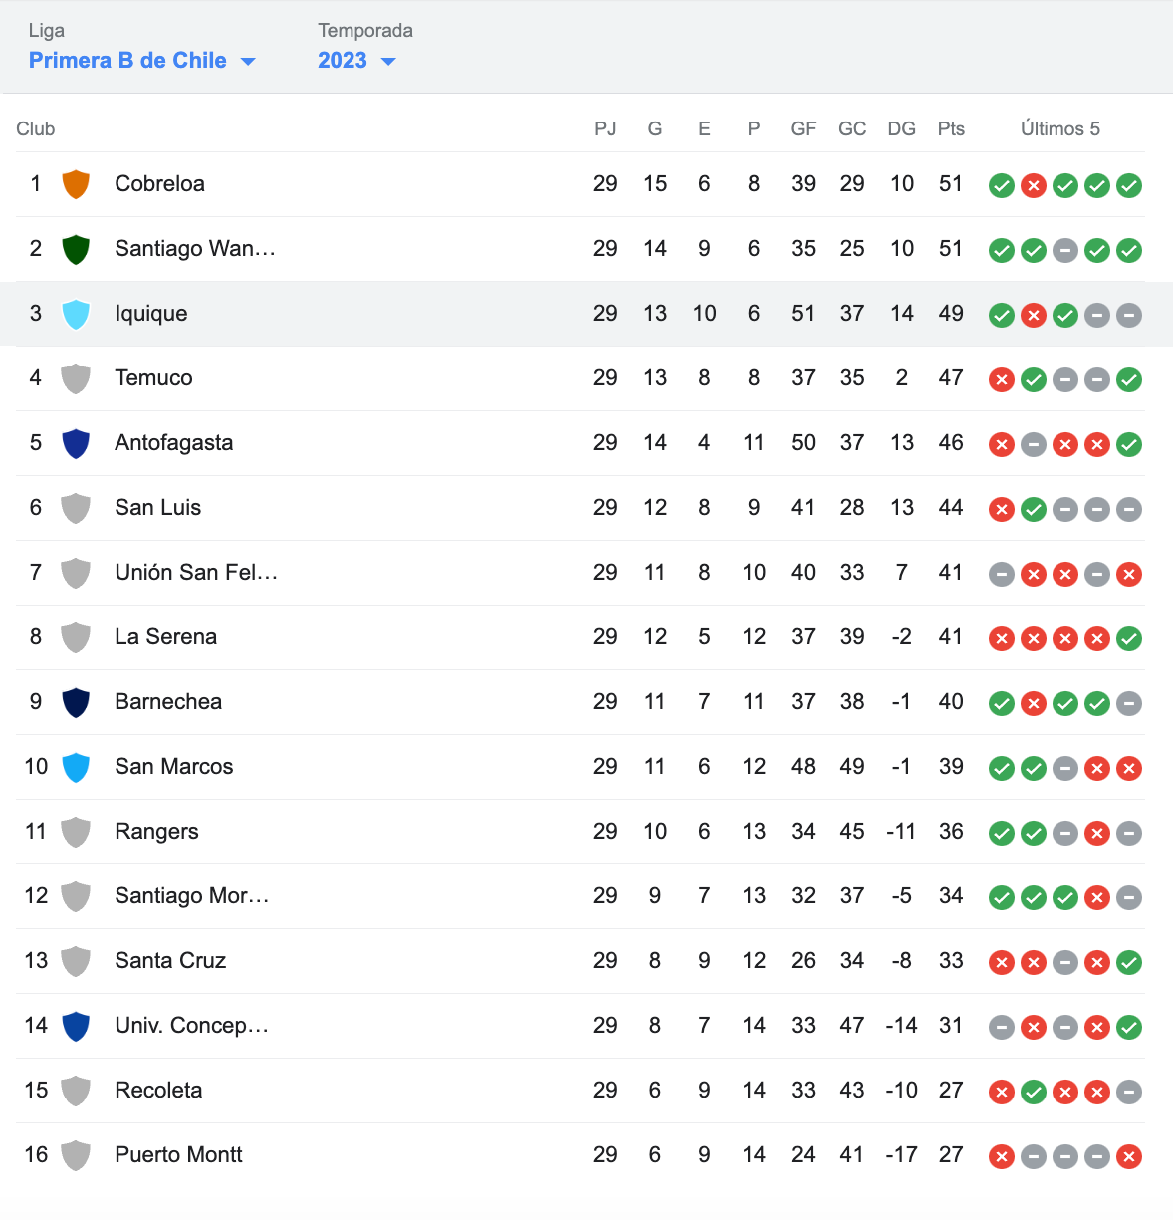Viewport: 1173px width, 1220px height.
Task: Open the Cobreloa team link
Action: tap(159, 183)
